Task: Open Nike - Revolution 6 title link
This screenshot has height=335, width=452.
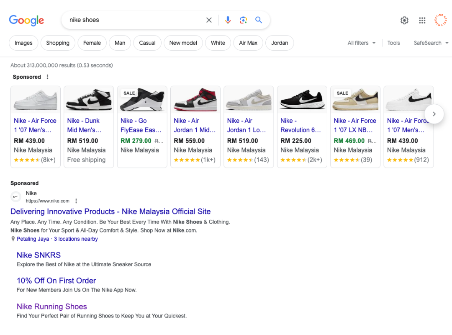Action: point(300,125)
